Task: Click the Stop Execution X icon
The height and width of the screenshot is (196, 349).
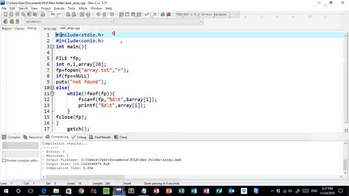Action: [x=155, y=15]
